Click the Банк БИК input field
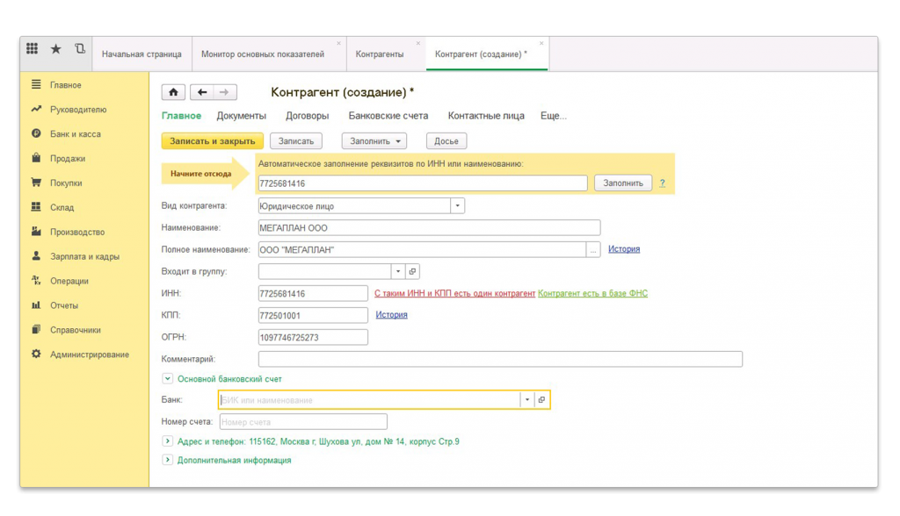 point(370,399)
